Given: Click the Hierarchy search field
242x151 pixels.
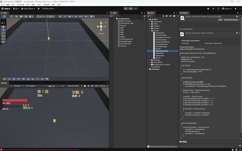Looking at the screenshot, I should coord(130,16).
